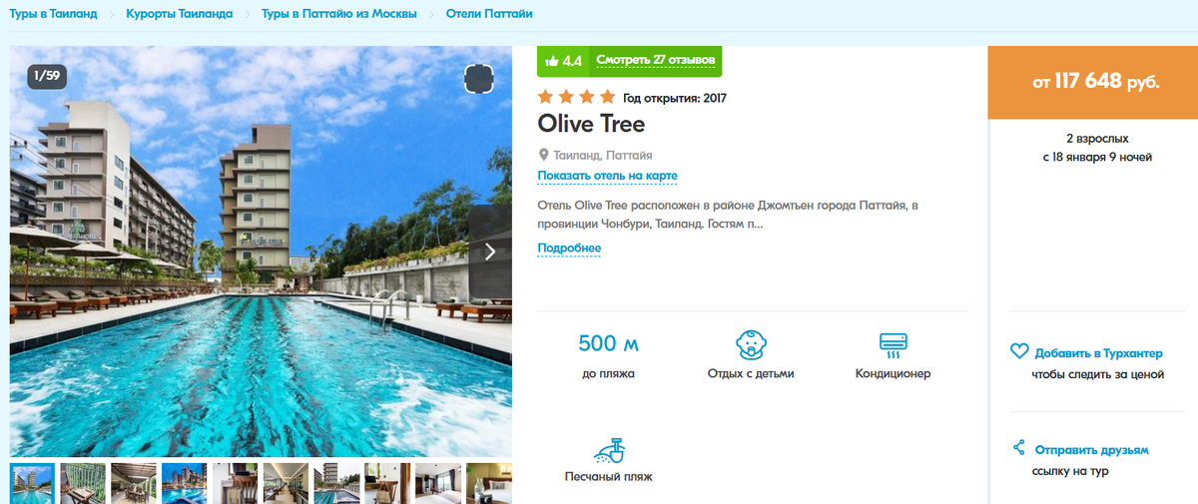Image resolution: width=1198 pixels, height=504 pixels.
Task: Click the fullscreen icon on the hotel photo
Action: click(x=479, y=80)
